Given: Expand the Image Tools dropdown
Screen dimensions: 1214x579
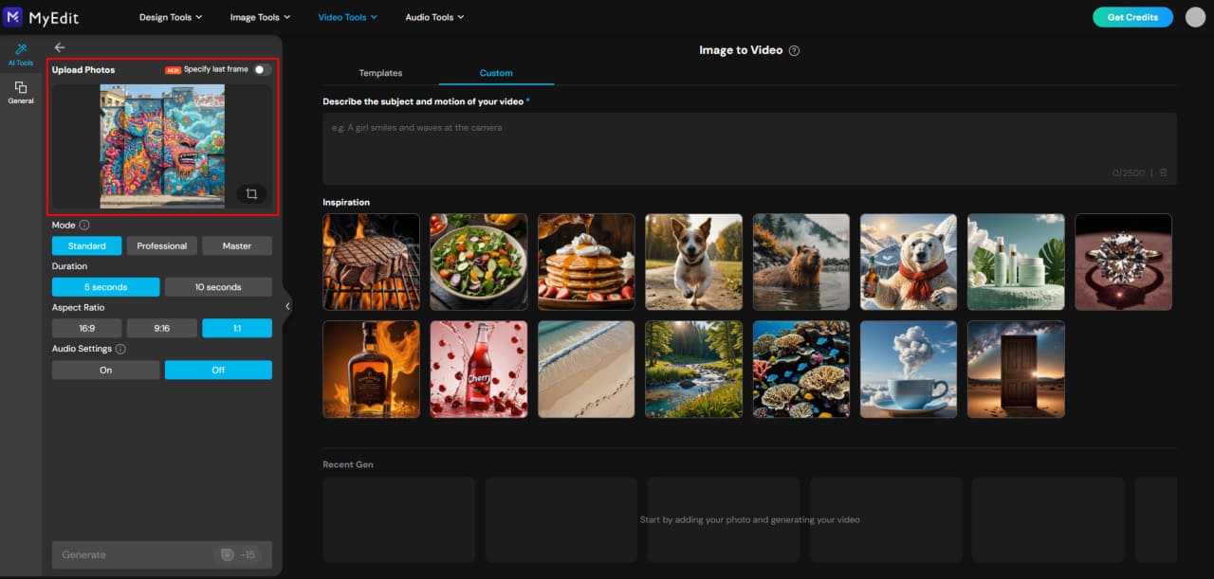Looking at the screenshot, I should [x=259, y=16].
